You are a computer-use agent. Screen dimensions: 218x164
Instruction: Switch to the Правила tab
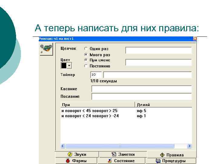[x=172, y=155]
